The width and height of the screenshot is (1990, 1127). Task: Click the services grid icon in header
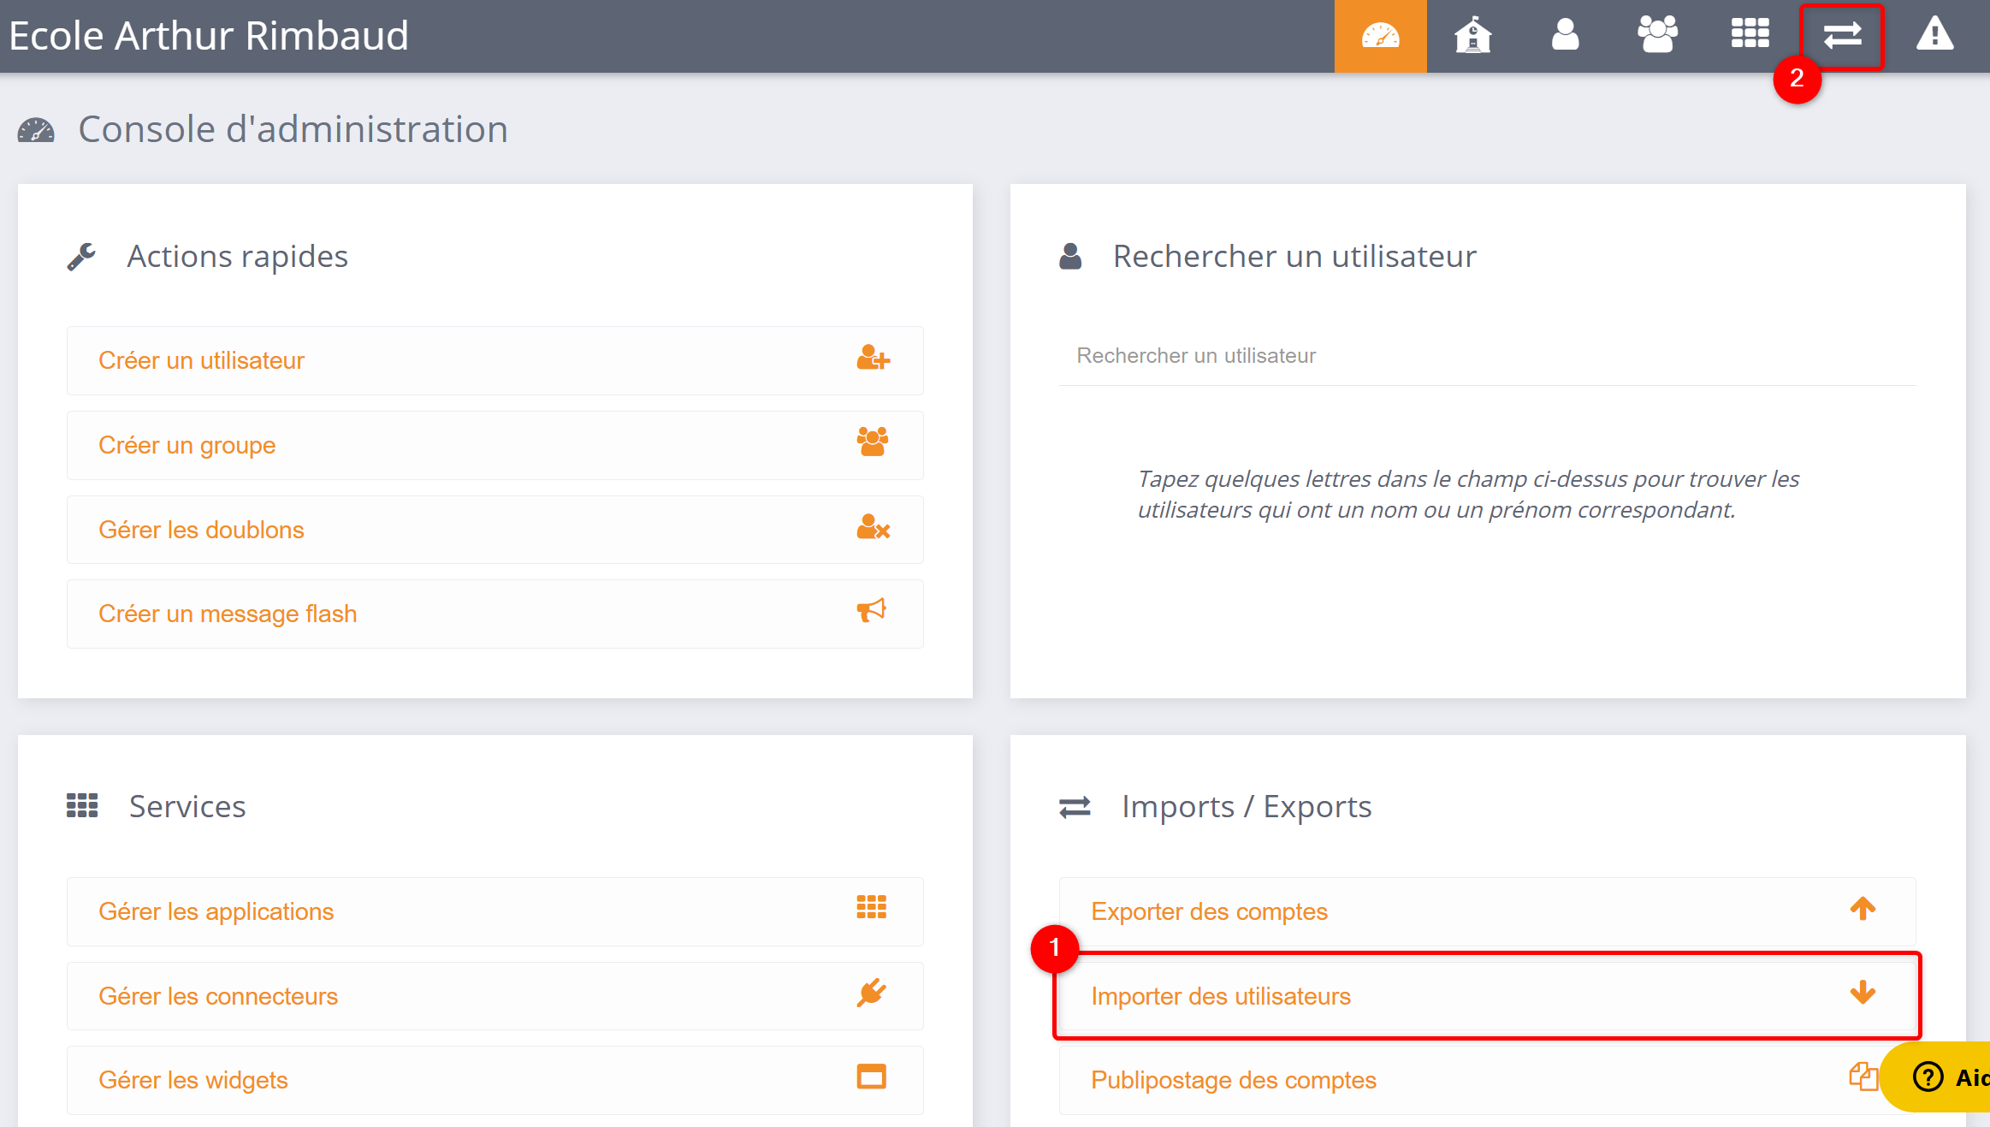point(1750,36)
